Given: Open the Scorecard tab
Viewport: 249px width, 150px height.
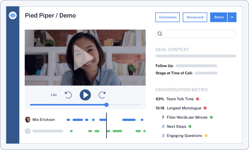Looking at the screenshot, I should (195, 17).
